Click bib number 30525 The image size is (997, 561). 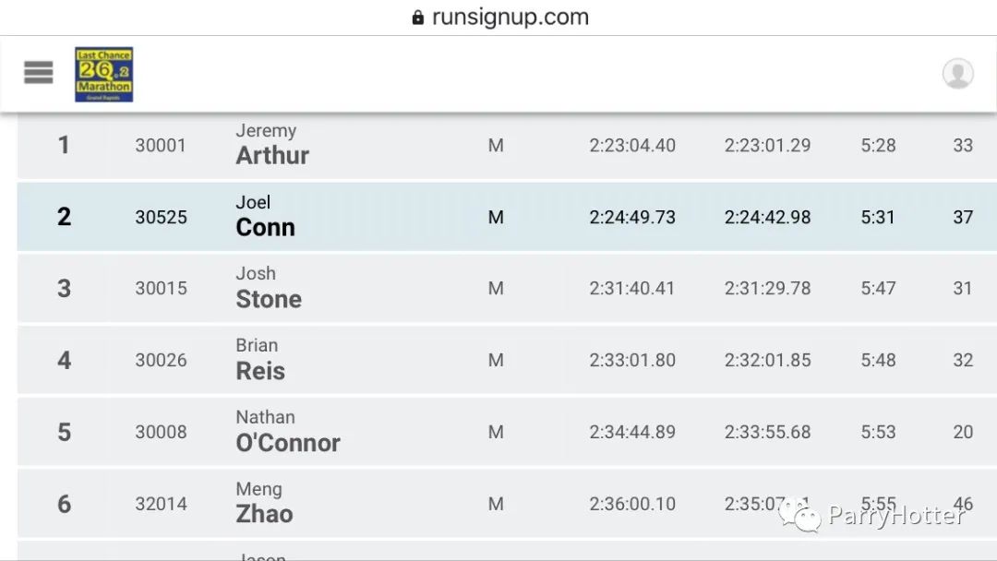pos(161,217)
